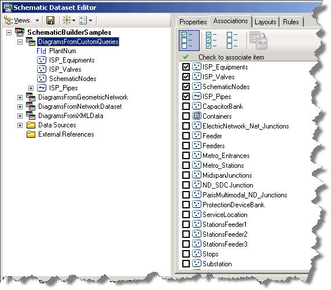The image size is (331, 290).
Task: Select the DiagramsFromCustomQueries template icon
Action: coord(31,42)
